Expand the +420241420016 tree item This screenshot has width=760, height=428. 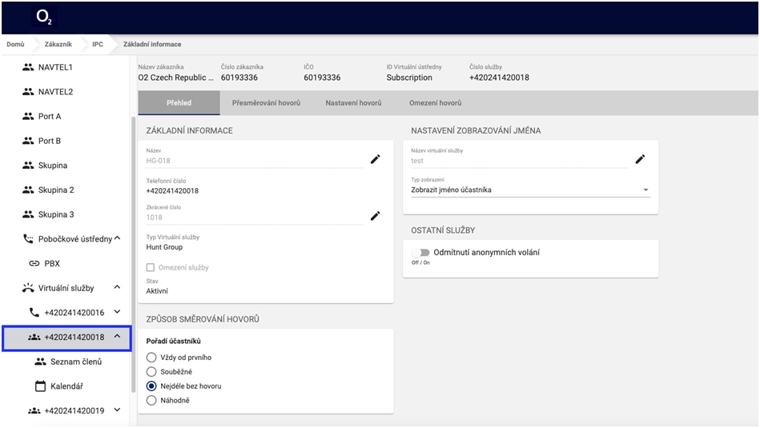coord(117,312)
